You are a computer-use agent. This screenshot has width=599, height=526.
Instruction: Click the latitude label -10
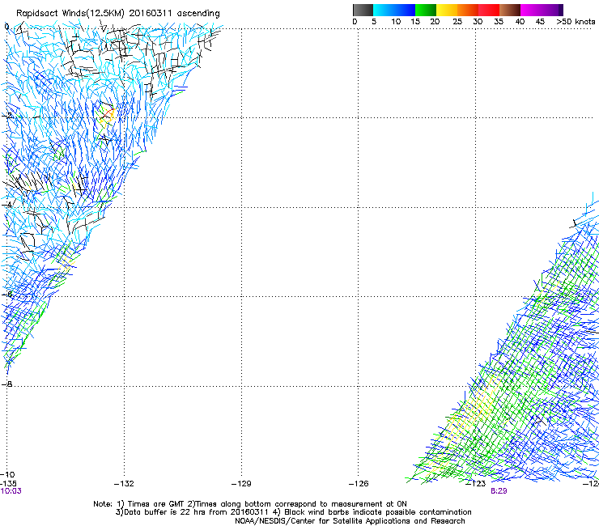tap(7, 474)
